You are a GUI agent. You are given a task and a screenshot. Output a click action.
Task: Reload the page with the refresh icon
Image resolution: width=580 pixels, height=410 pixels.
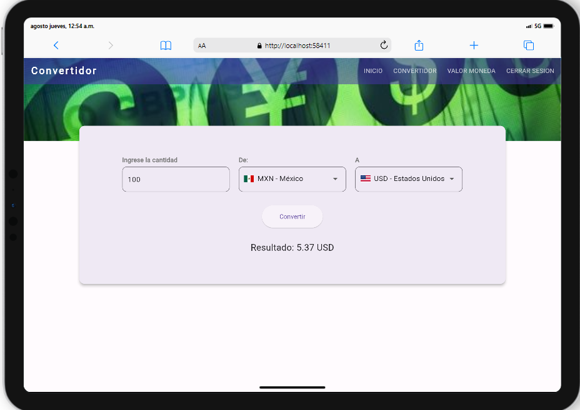click(384, 45)
